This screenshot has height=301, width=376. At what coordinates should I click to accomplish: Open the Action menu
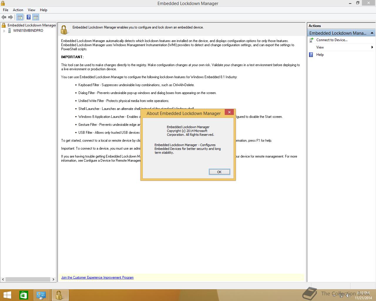pos(18,10)
